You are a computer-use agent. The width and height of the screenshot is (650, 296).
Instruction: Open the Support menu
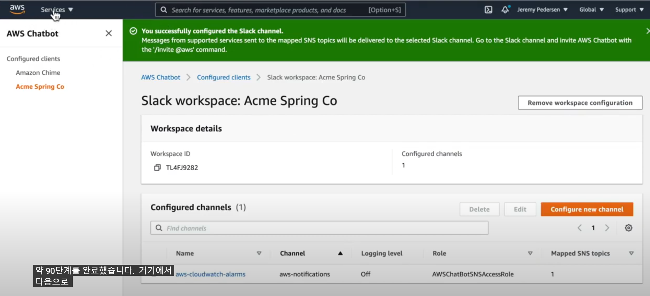629,10
